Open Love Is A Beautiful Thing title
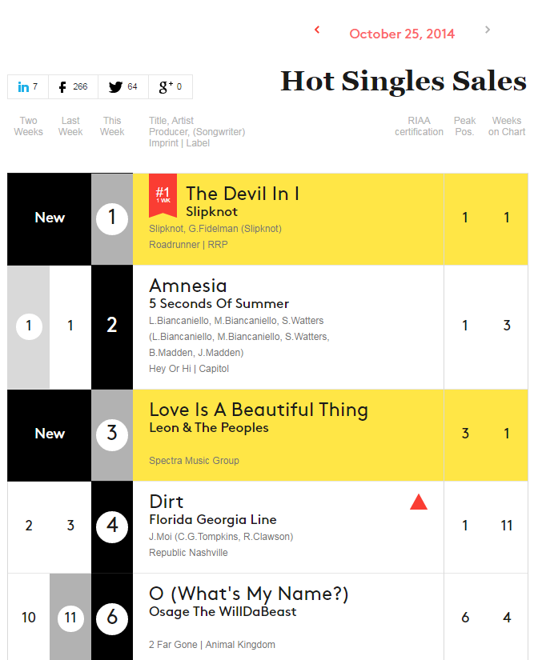The width and height of the screenshot is (538, 660). pos(259,410)
